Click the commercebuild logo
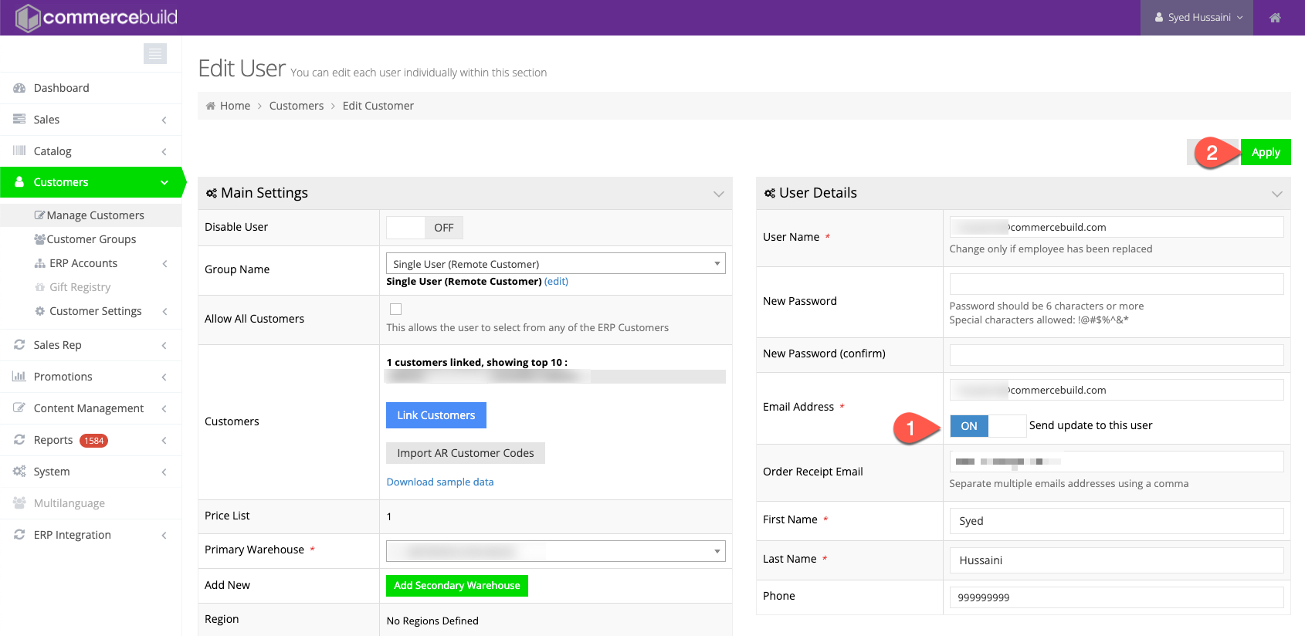This screenshot has height=636, width=1305. (x=97, y=17)
